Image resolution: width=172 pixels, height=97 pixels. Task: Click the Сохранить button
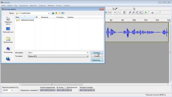(97, 53)
